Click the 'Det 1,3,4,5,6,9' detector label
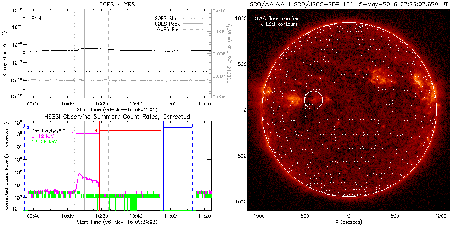Viewport: 459px width, 229px height. [49, 131]
